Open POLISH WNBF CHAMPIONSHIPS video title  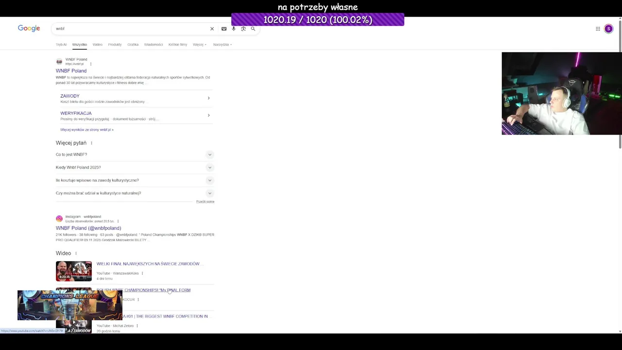[143, 290]
